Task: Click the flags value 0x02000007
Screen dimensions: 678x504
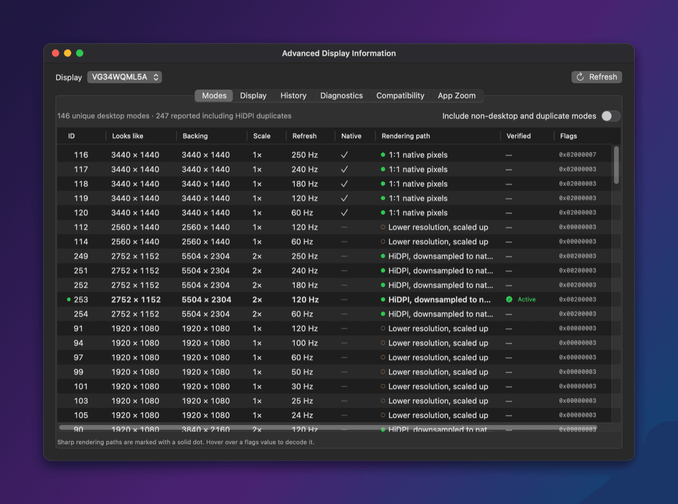Action: point(578,155)
